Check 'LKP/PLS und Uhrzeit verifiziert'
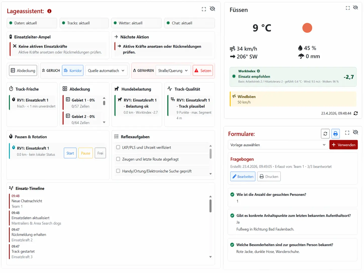 click(118, 147)
